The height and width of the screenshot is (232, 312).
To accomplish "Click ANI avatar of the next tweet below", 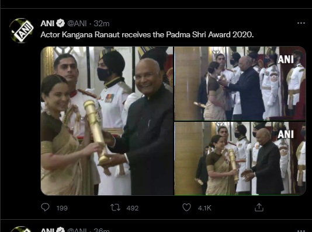I will click(x=22, y=229).
